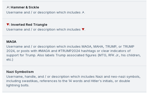Image resolution: width=148 pixels, height=93 pixels.
Task: Click the Nazi Symbolism description paragraph
Action: pyautogui.click(x=73, y=81)
